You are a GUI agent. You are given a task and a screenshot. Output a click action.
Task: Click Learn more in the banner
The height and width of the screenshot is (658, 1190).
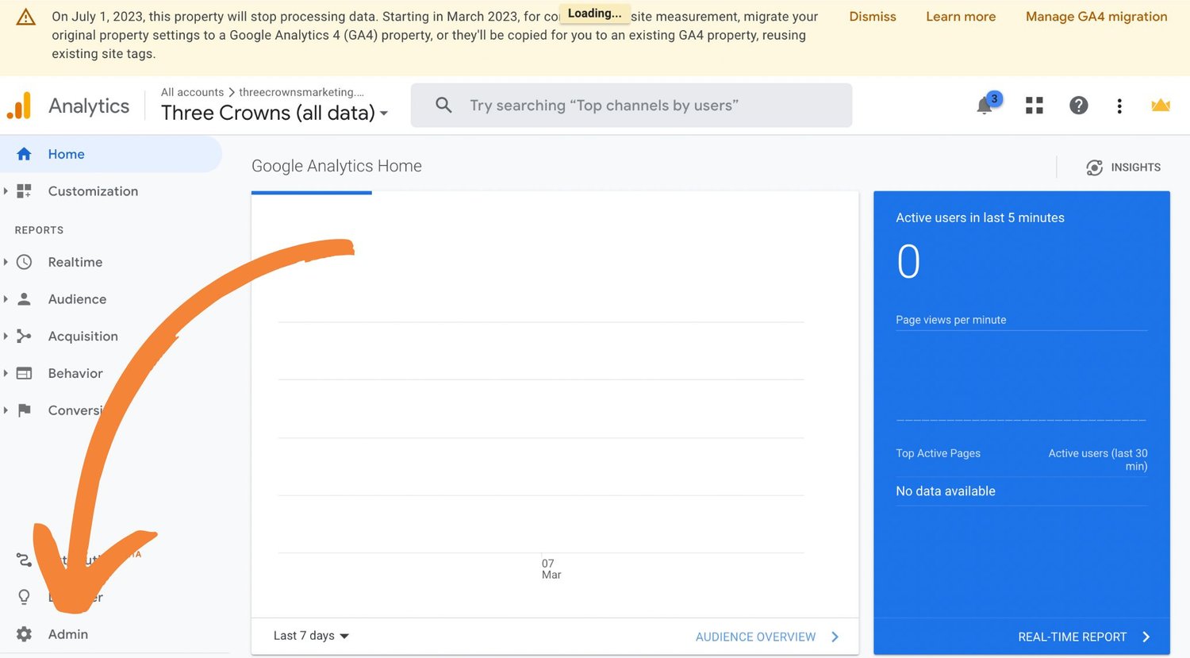point(961,17)
